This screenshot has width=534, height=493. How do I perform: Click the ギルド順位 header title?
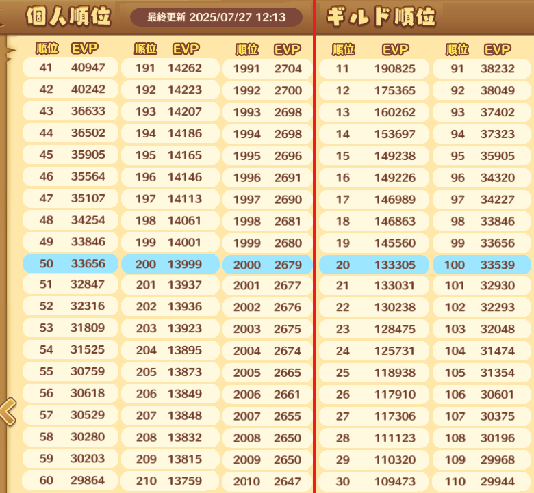(381, 16)
